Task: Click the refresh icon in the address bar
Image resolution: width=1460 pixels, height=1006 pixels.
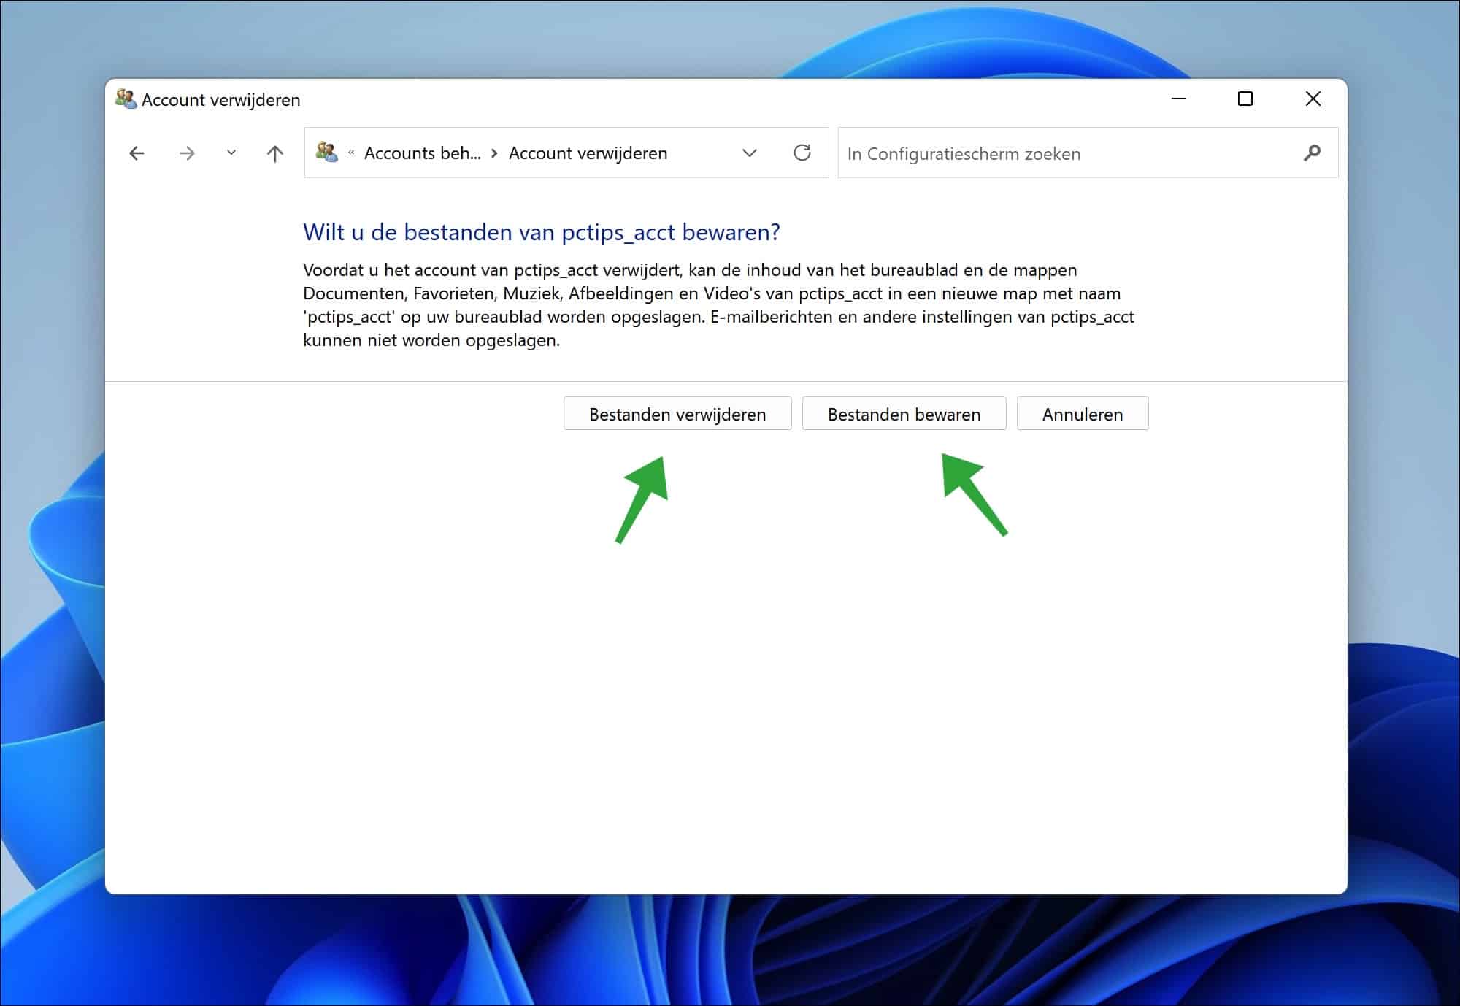Action: point(802,153)
